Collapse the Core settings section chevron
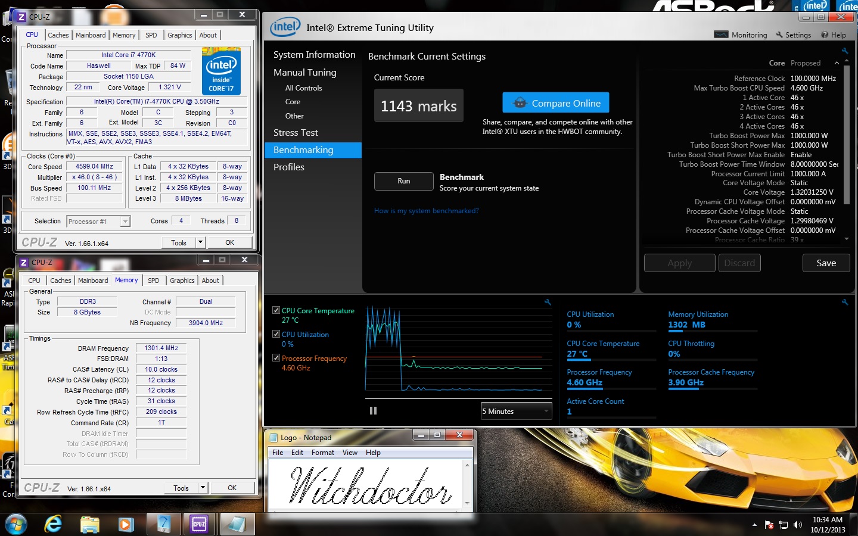 [x=837, y=63]
